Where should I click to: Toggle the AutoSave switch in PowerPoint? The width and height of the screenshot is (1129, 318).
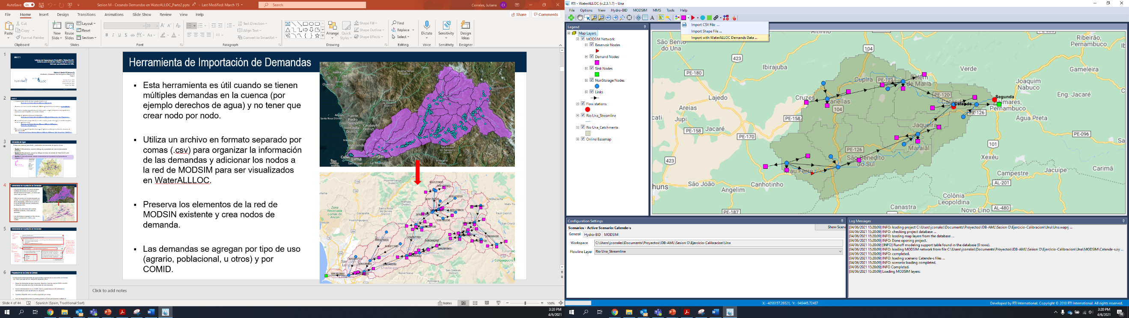[29, 5]
